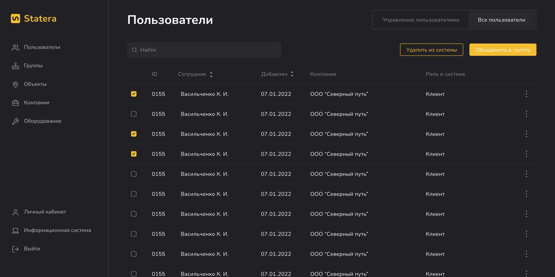Click the Пользователи page heading
The image size is (555, 277).
170,20
